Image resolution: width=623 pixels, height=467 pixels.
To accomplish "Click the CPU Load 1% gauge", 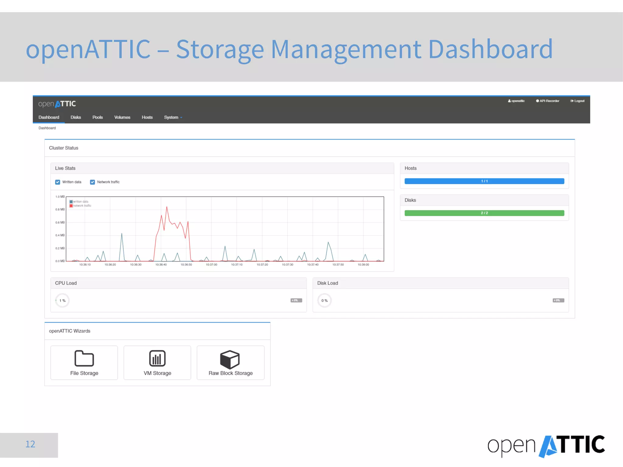I will tap(62, 301).
